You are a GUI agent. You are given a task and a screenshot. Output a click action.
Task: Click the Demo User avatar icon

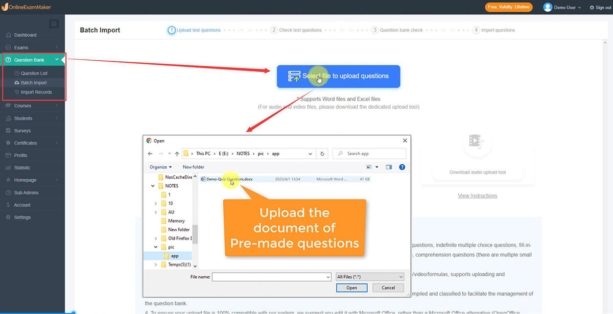click(548, 7)
